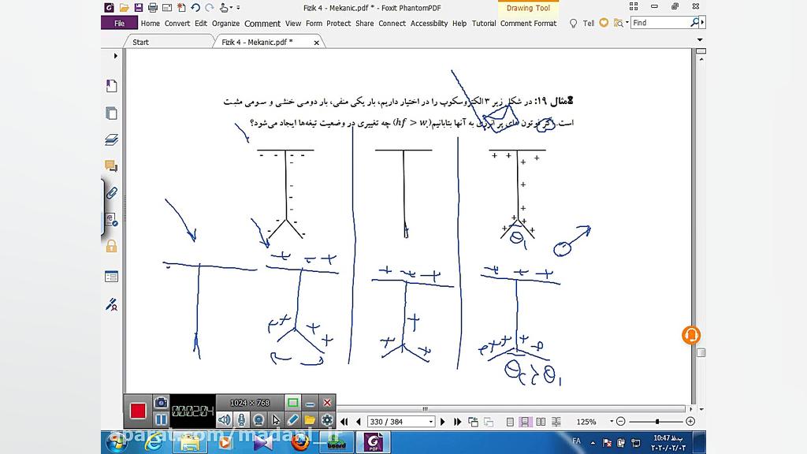Take a screenshot with the recorder camera icon
Viewport: 807px width, 454px height.
click(x=161, y=403)
